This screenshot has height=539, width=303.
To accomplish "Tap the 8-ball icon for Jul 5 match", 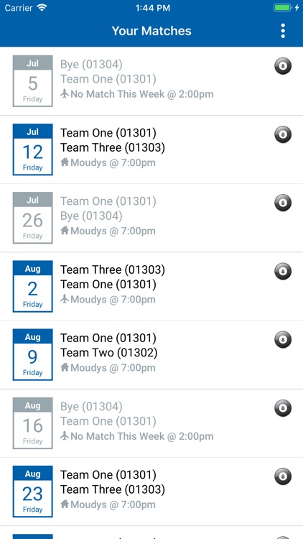I will [283, 66].
